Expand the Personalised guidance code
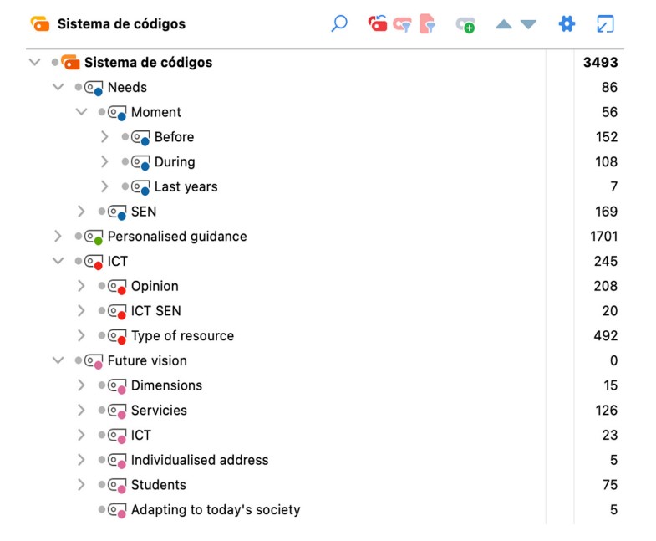 58,237
